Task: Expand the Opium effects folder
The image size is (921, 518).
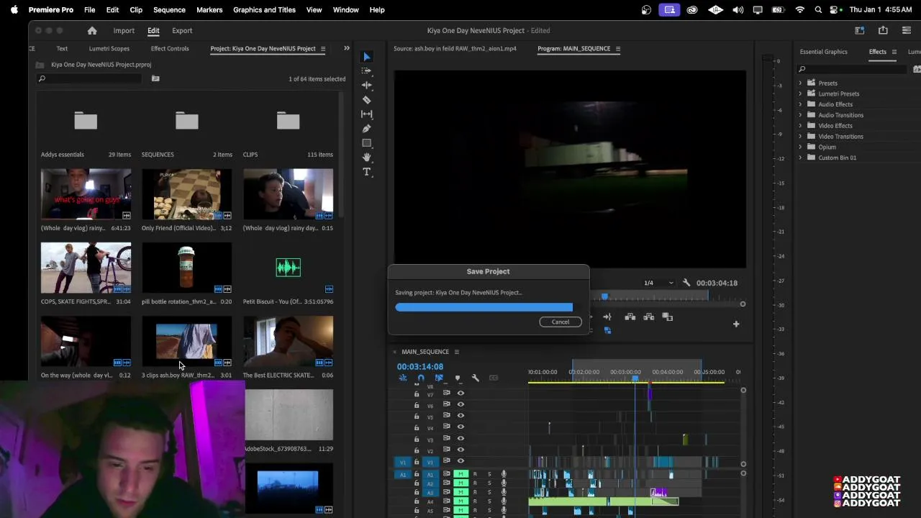Action: coord(800,147)
